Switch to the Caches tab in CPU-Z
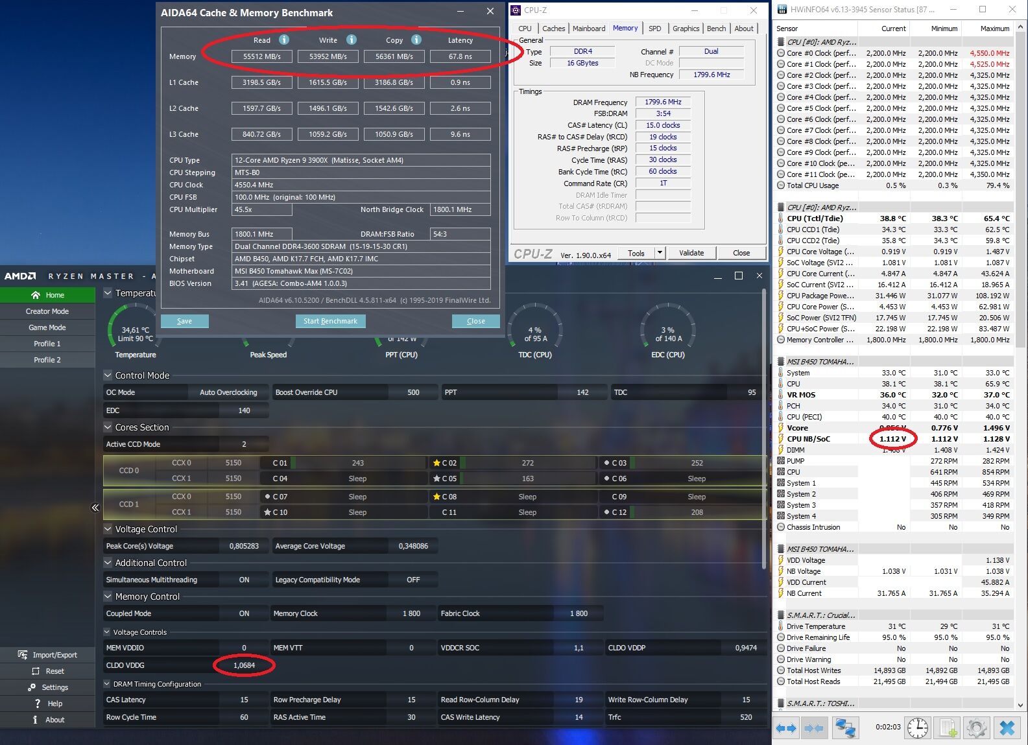1028x745 pixels. coord(553,29)
